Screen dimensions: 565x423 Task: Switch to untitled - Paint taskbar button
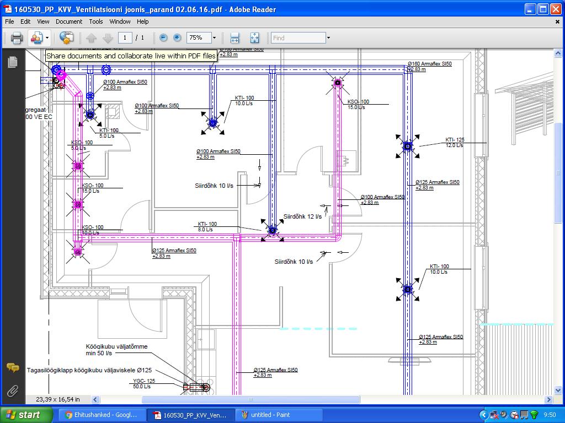click(270, 415)
